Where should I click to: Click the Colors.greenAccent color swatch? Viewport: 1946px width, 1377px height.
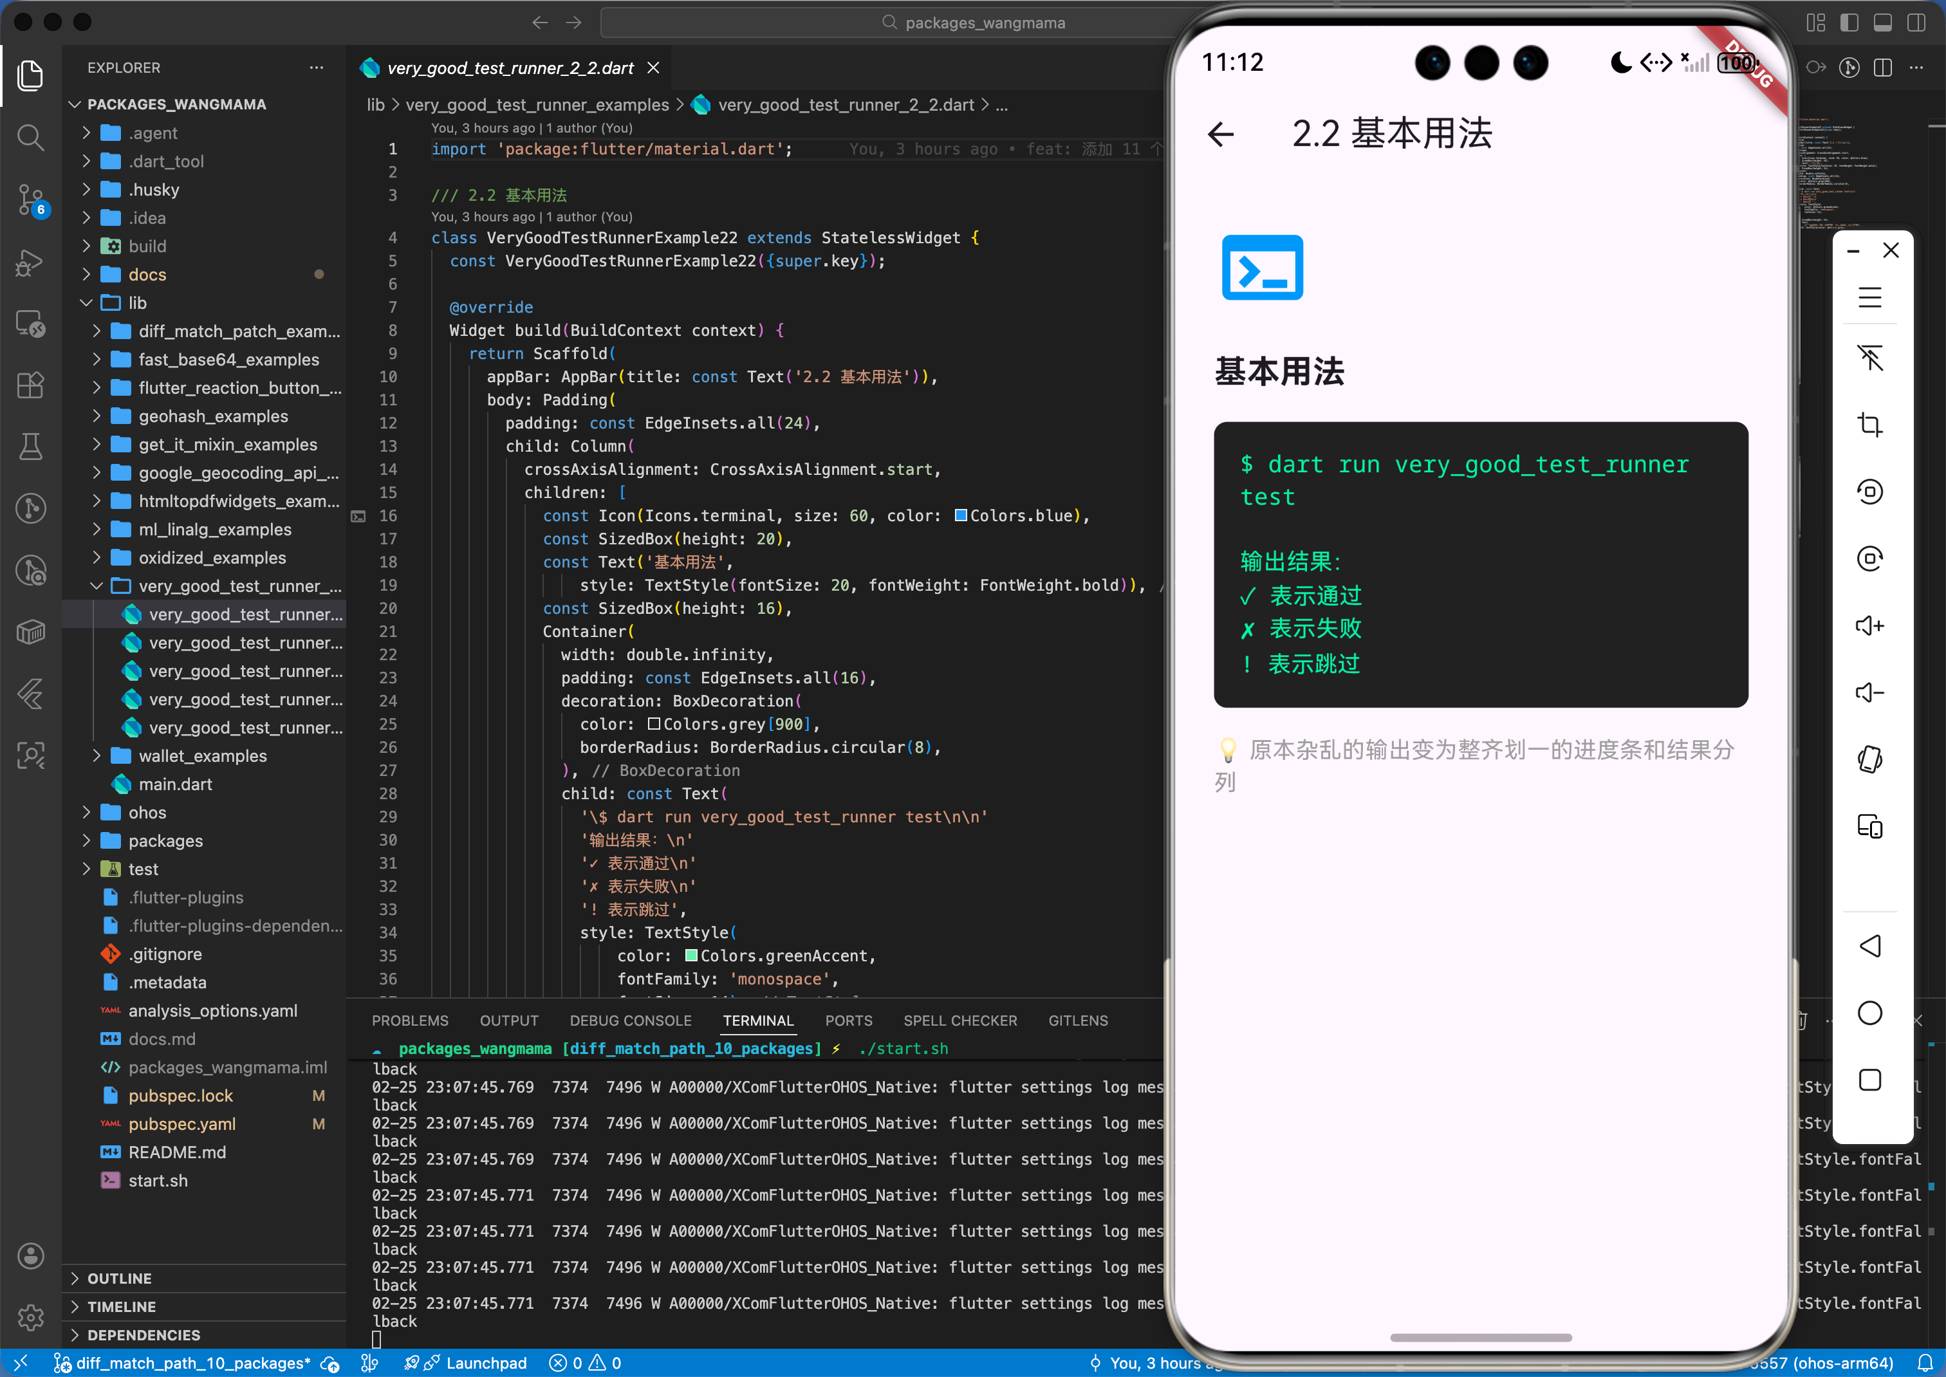[691, 956]
